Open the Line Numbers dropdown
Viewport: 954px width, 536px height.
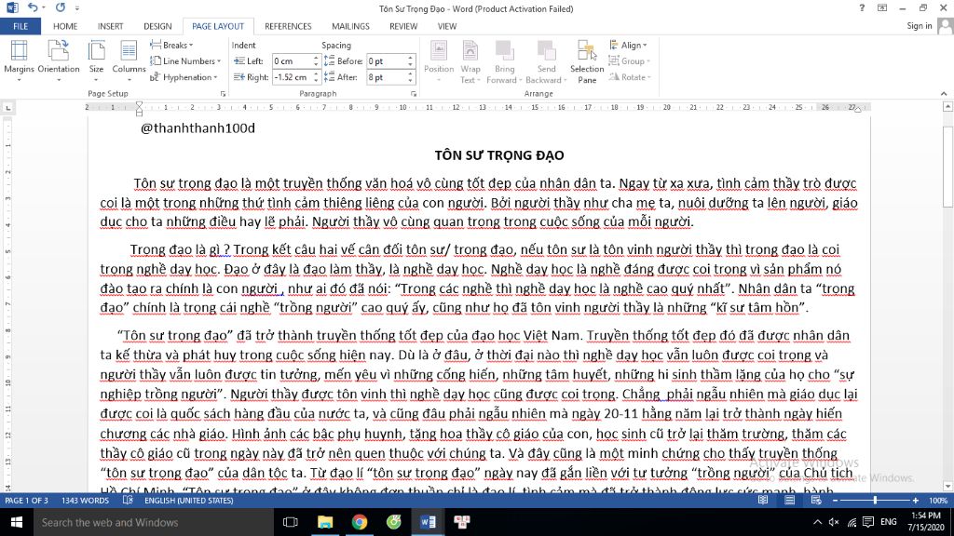tap(185, 60)
